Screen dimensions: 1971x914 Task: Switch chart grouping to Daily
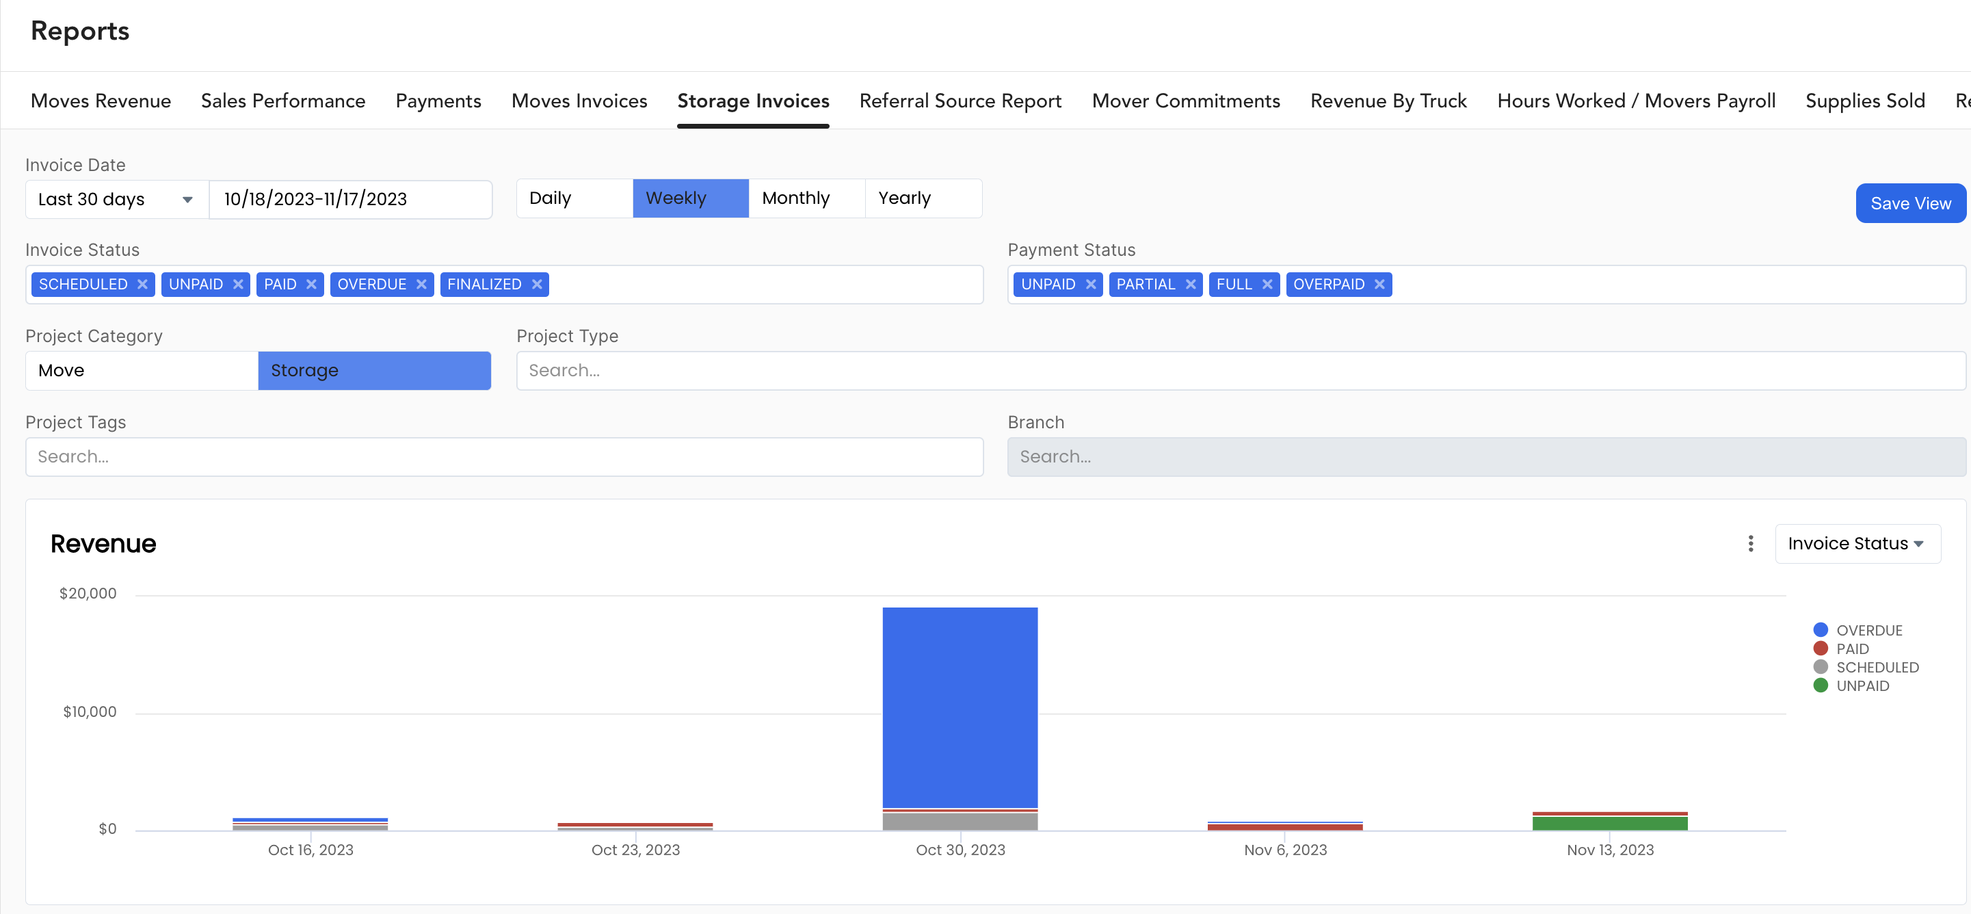point(574,198)
